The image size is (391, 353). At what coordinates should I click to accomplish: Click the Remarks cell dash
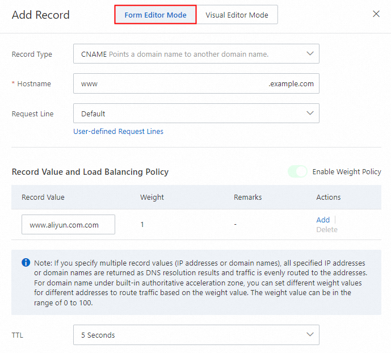click(x=235, y=225)
